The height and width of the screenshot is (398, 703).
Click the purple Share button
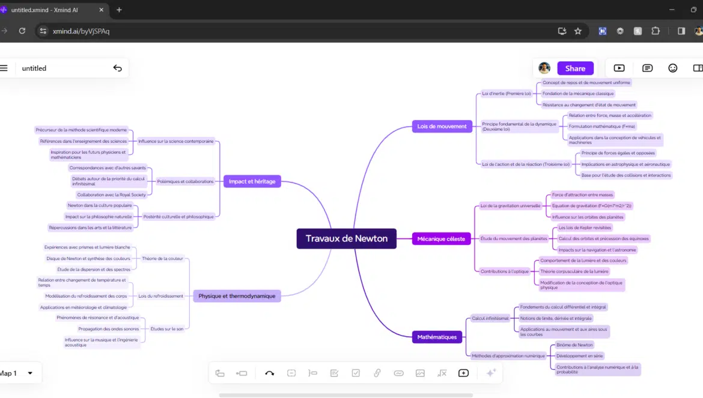(x=575, y=68)
